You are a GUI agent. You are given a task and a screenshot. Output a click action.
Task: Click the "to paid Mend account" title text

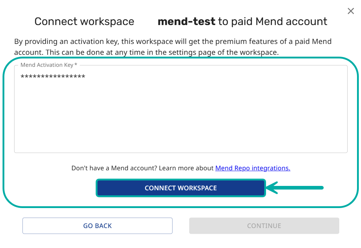(273, 21)
